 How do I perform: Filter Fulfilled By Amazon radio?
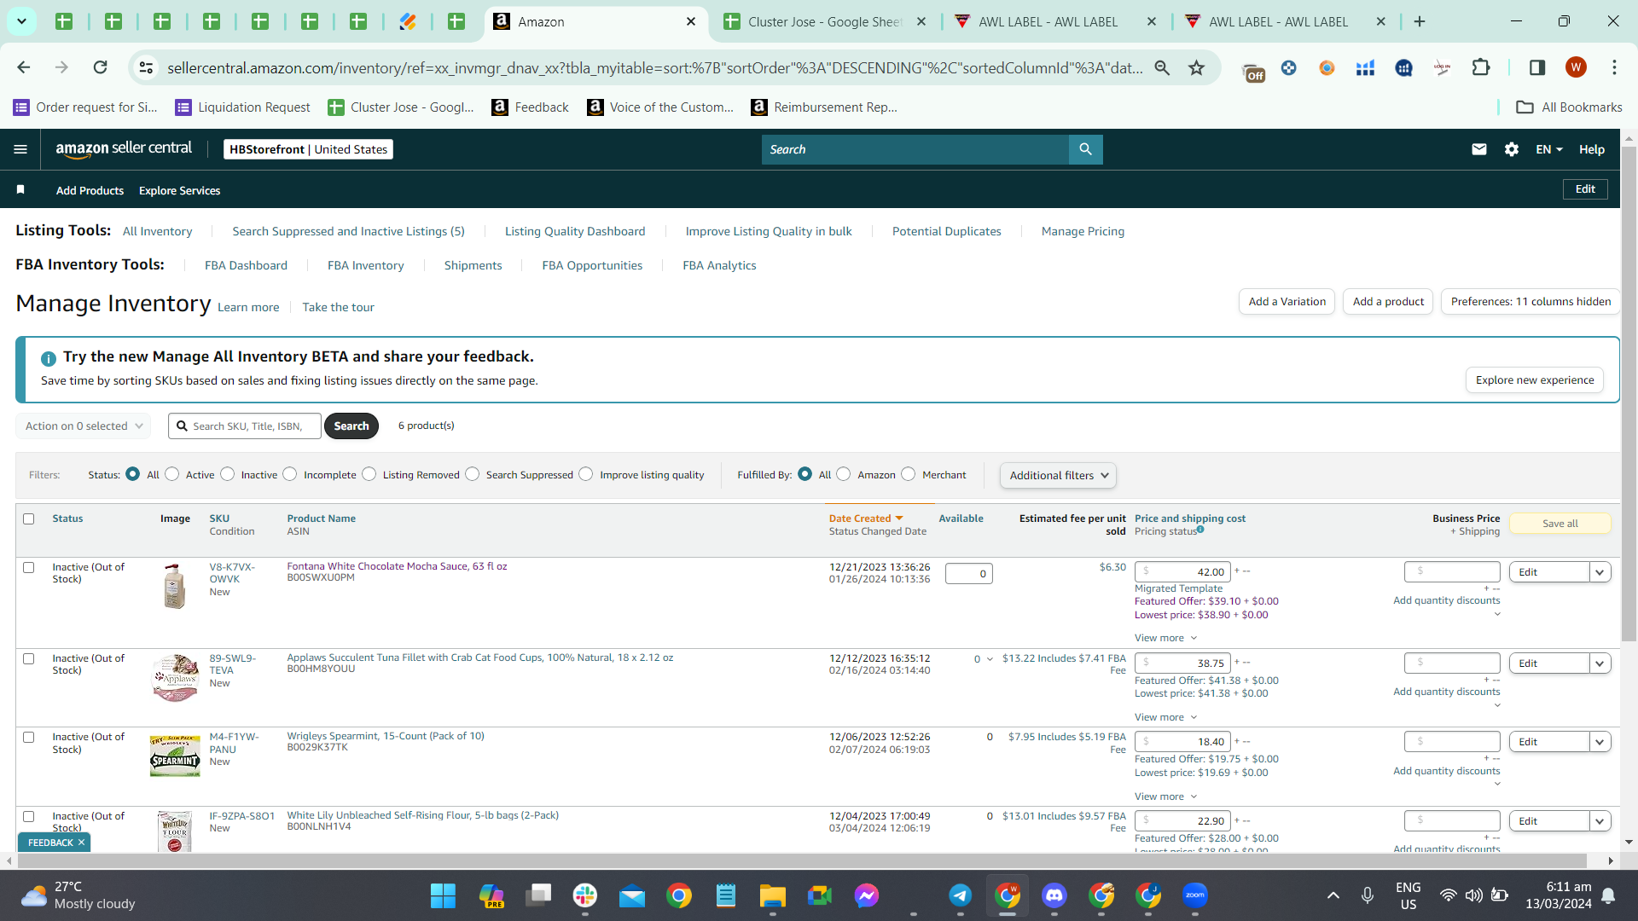[844, 474]
